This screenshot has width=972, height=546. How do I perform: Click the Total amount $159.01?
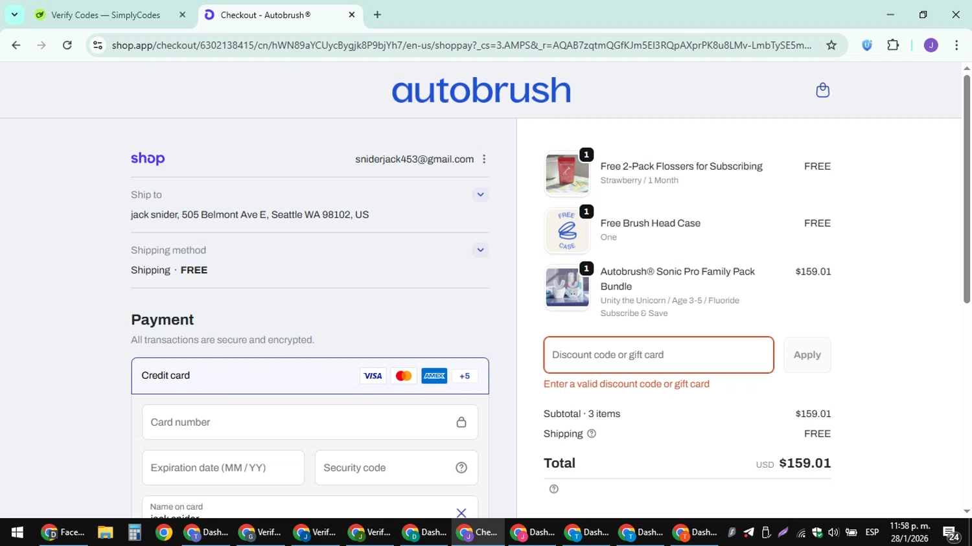pos(805,463)
